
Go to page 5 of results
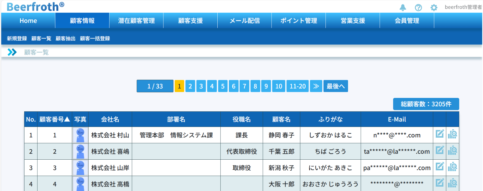coord(223,86)
